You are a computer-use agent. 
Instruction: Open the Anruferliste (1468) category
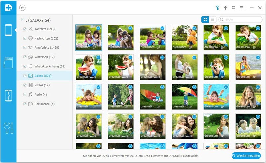[47, 47]
